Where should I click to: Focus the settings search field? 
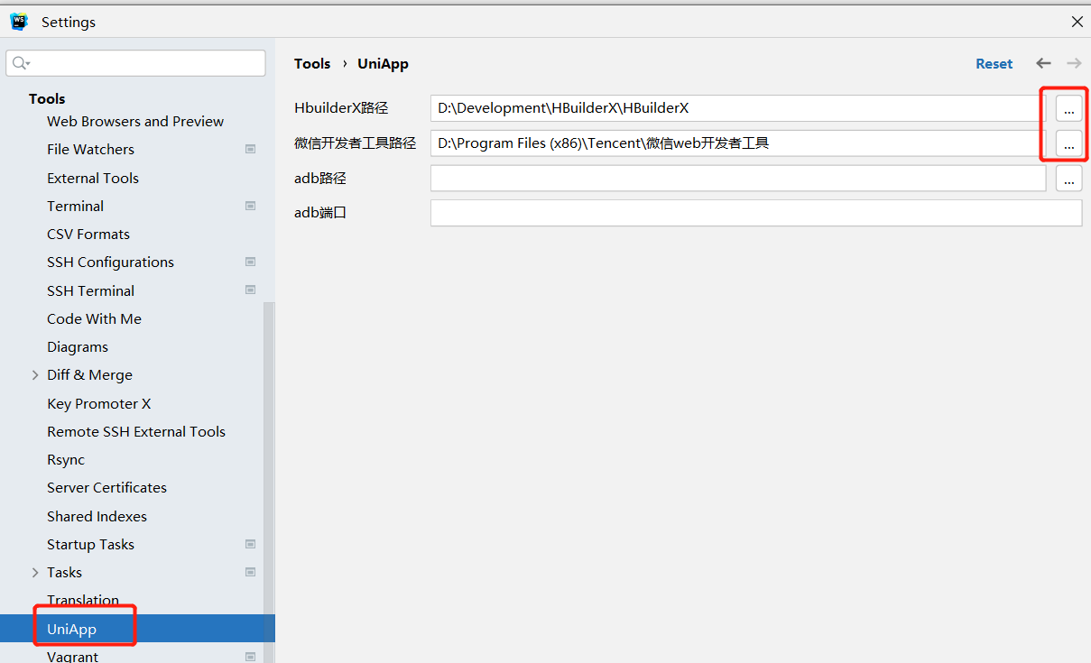[x=135, y=63]
